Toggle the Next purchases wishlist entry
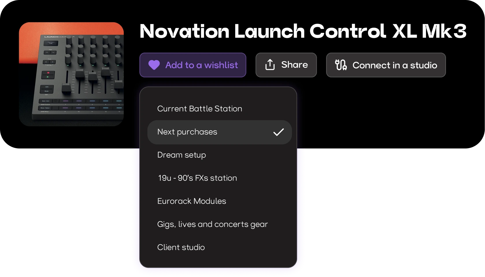The height and width of the screenshot is (277, 485). tap(219, 132)
